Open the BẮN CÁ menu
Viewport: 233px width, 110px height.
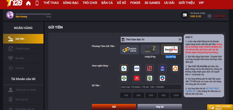107,3
